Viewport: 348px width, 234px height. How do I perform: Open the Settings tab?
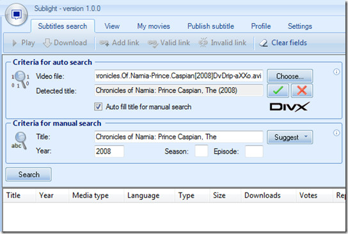[300, 26]
